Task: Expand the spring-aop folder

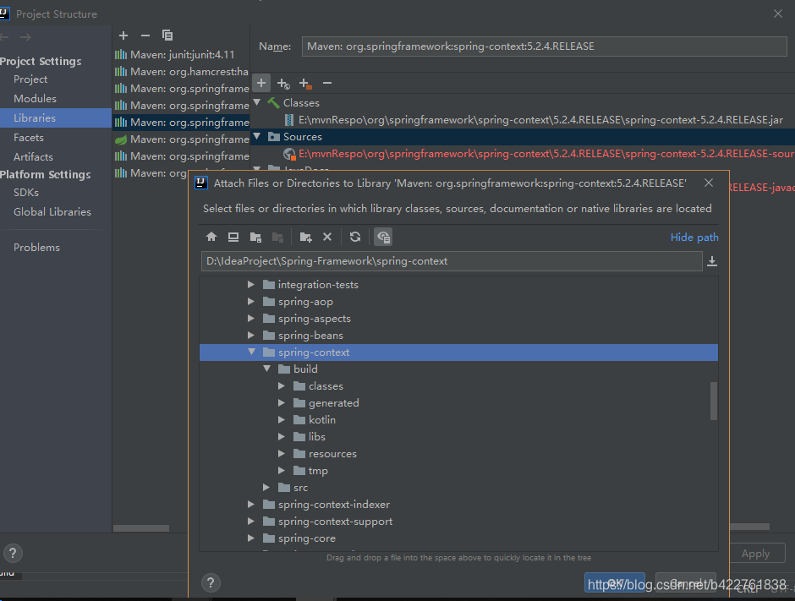Action: click(251, 302)
